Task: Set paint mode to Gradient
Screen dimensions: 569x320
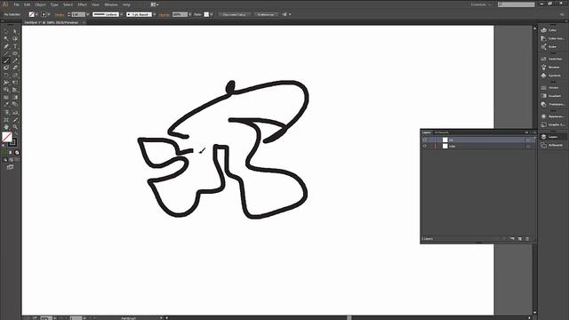Action: (x=11, y=153)
